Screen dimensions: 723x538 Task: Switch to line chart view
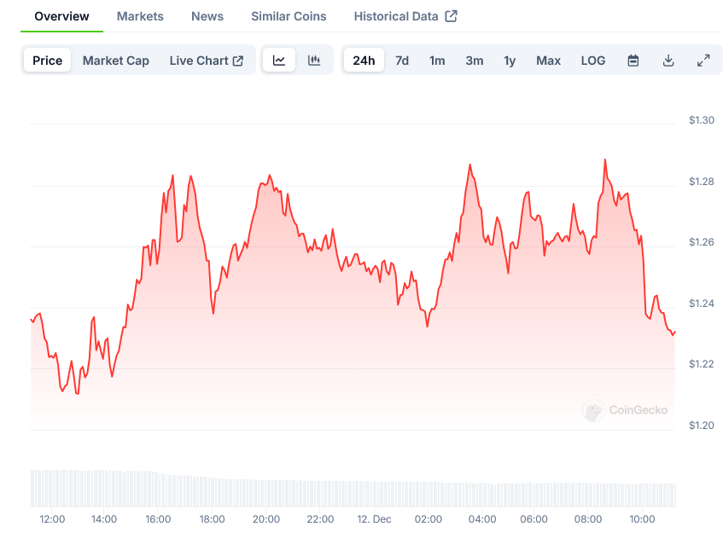(279, 61)
